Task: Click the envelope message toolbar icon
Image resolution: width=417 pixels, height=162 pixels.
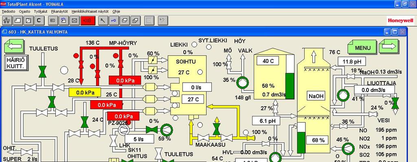Action: click(75, 20)
